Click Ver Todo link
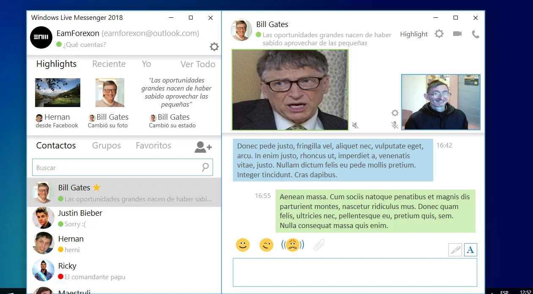Image resolution: width=533 pixels, height=294 pixels. (x=198, y=64)
